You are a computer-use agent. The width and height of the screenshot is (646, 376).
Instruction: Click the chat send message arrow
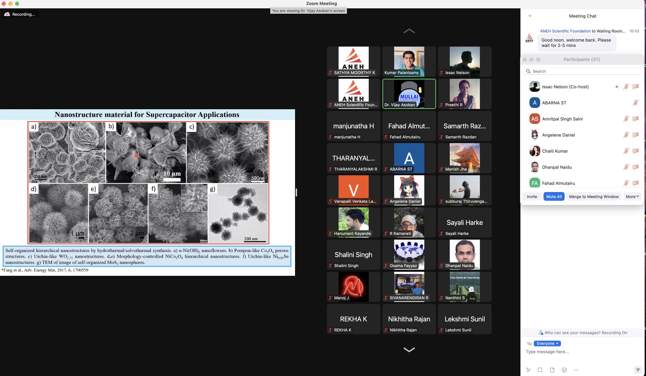tap(638, 370)
